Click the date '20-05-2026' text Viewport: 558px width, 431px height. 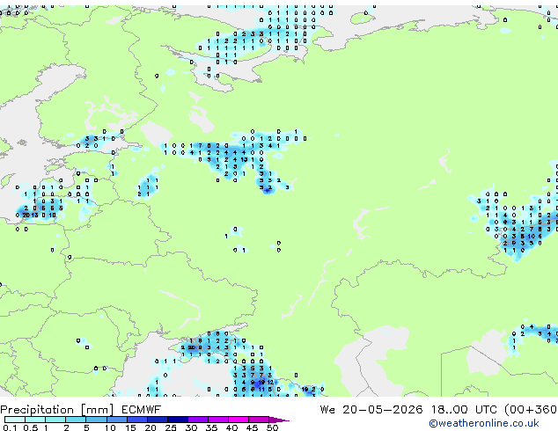point(383,410)
